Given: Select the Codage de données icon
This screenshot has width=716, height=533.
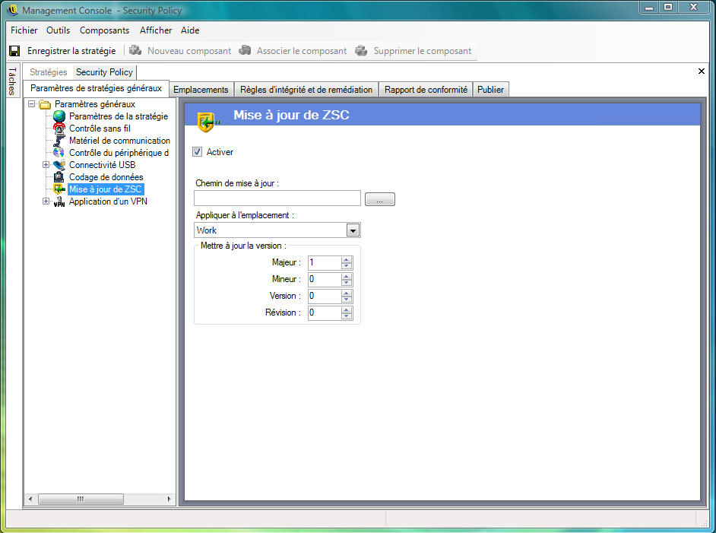Looking at the screenshot, I should pyautogui.click(x=59, y=177).
